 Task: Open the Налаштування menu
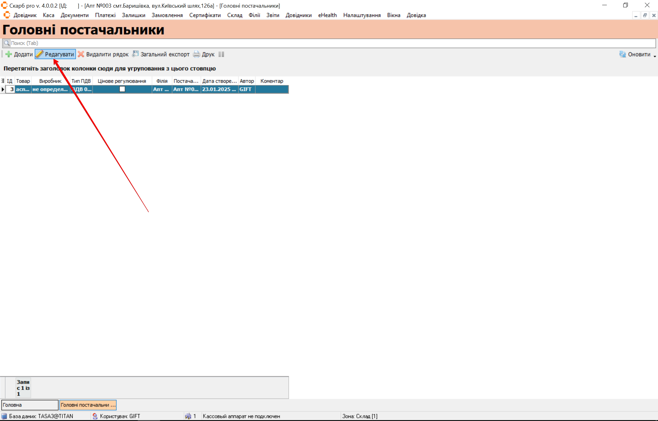[x=362, y=15]
